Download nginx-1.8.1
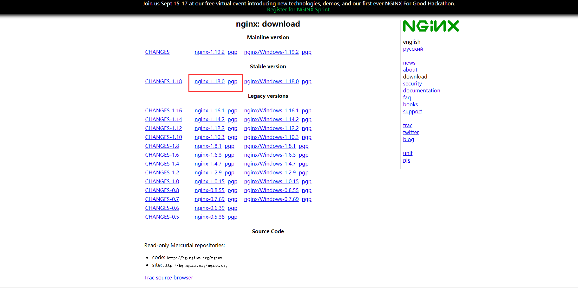Viewport: 578px width, 288px height. click(x=208, y=146)
